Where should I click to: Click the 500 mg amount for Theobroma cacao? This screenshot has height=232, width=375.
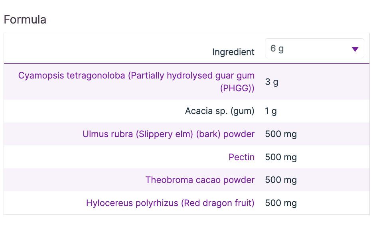281,180
